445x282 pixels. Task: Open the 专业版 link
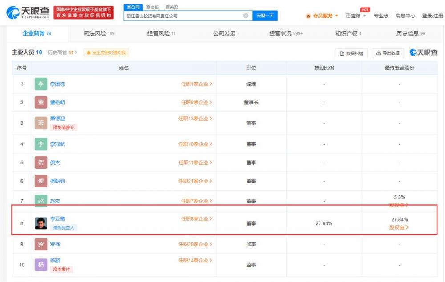click(x=381, y=16)
